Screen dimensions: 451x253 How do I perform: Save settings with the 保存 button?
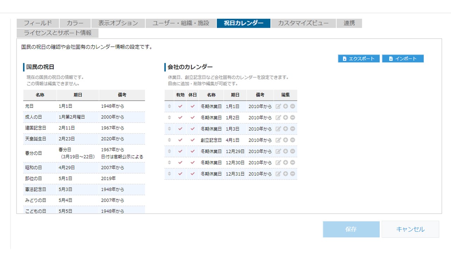click(x=351, y=229)
